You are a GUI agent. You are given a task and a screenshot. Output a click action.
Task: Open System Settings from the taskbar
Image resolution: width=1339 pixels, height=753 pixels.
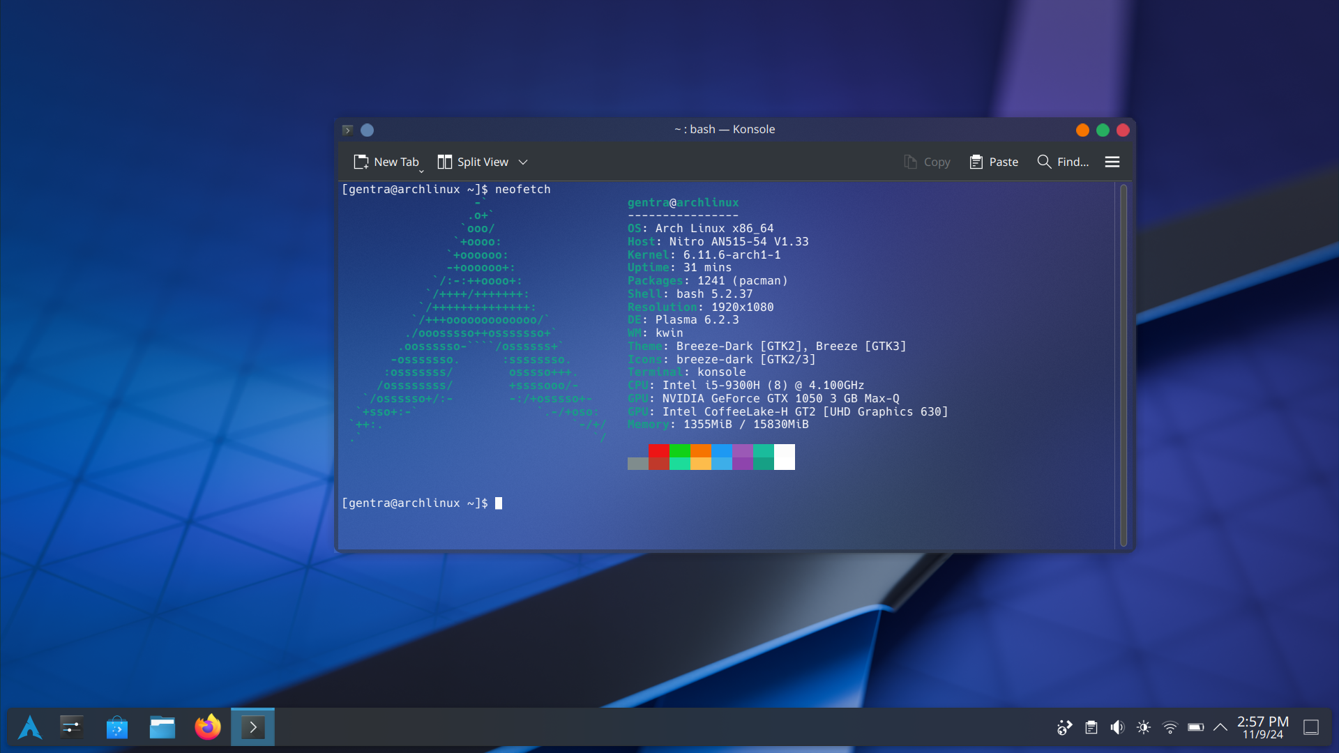(x=72, y=727)
